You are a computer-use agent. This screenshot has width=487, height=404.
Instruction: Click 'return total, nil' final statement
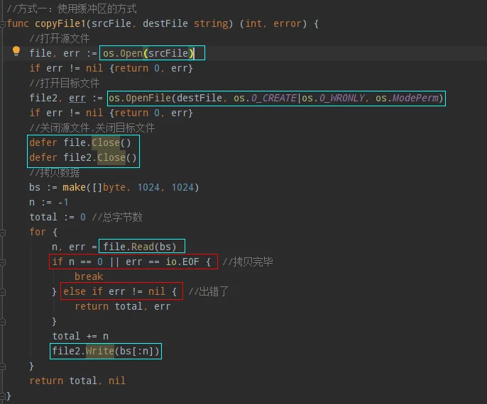(x=77, y=381)
